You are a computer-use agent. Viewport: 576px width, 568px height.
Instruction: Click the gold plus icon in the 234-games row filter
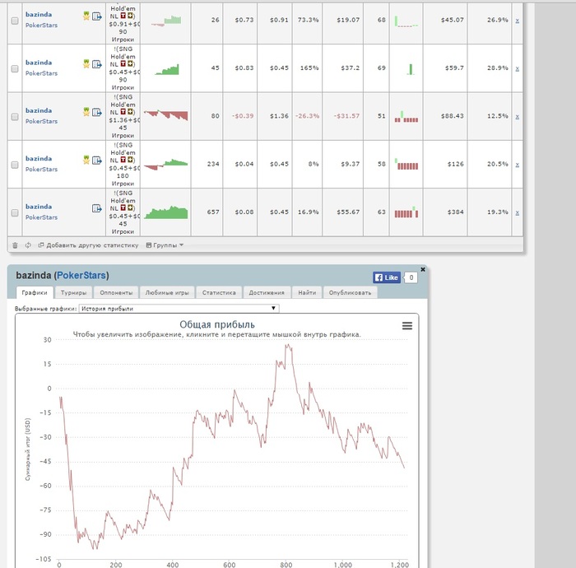[x=130, y=161]
